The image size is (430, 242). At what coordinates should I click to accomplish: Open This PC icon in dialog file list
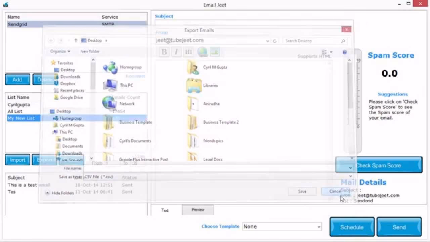pyautogui.click(x=110, y=85)
